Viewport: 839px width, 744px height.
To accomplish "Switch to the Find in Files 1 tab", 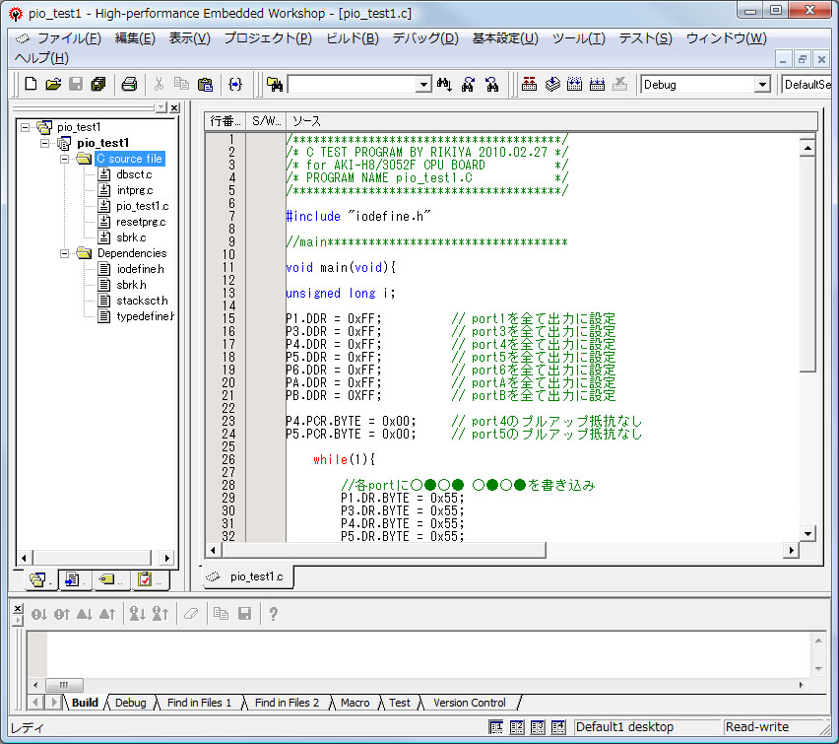I will pos(199,703).
